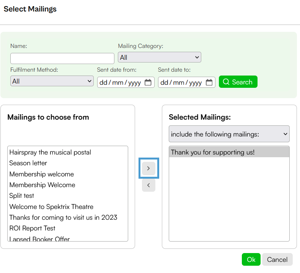Click the Name text input field
Image resolution: width=300 pixels, height=273 pixels.
[62, 58]
